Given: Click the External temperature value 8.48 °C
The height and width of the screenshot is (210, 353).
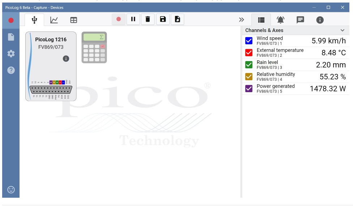Looking at the screenshot, I should tap(333, 53).
